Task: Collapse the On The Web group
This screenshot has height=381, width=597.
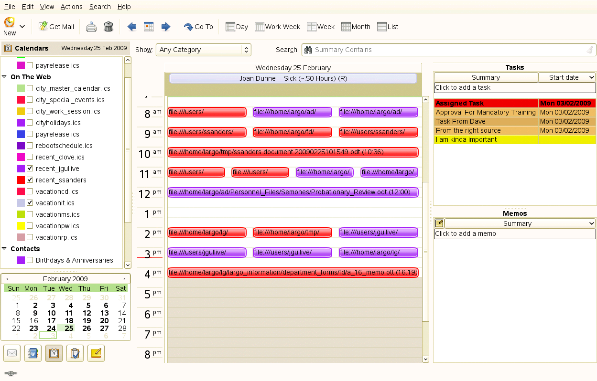Action: tap(5, 77)
